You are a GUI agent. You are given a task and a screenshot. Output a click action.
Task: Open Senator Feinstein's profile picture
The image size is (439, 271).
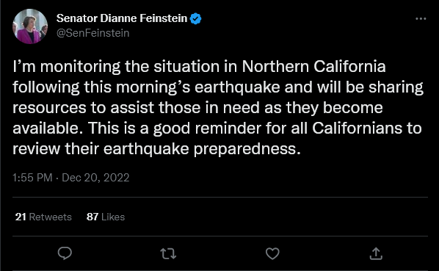tap(30, 26)
